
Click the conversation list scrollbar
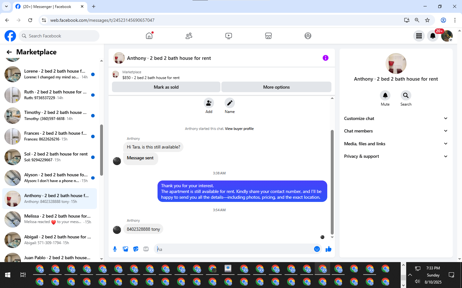(101, 150)
